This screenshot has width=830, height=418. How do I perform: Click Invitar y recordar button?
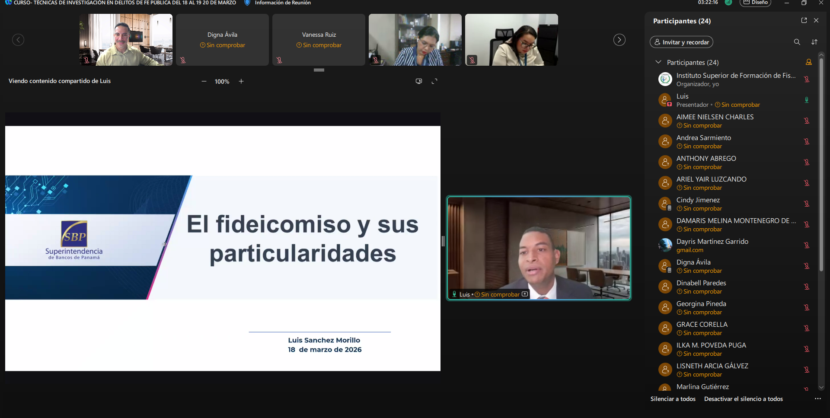pyautogui.click(x=681, y=42)
